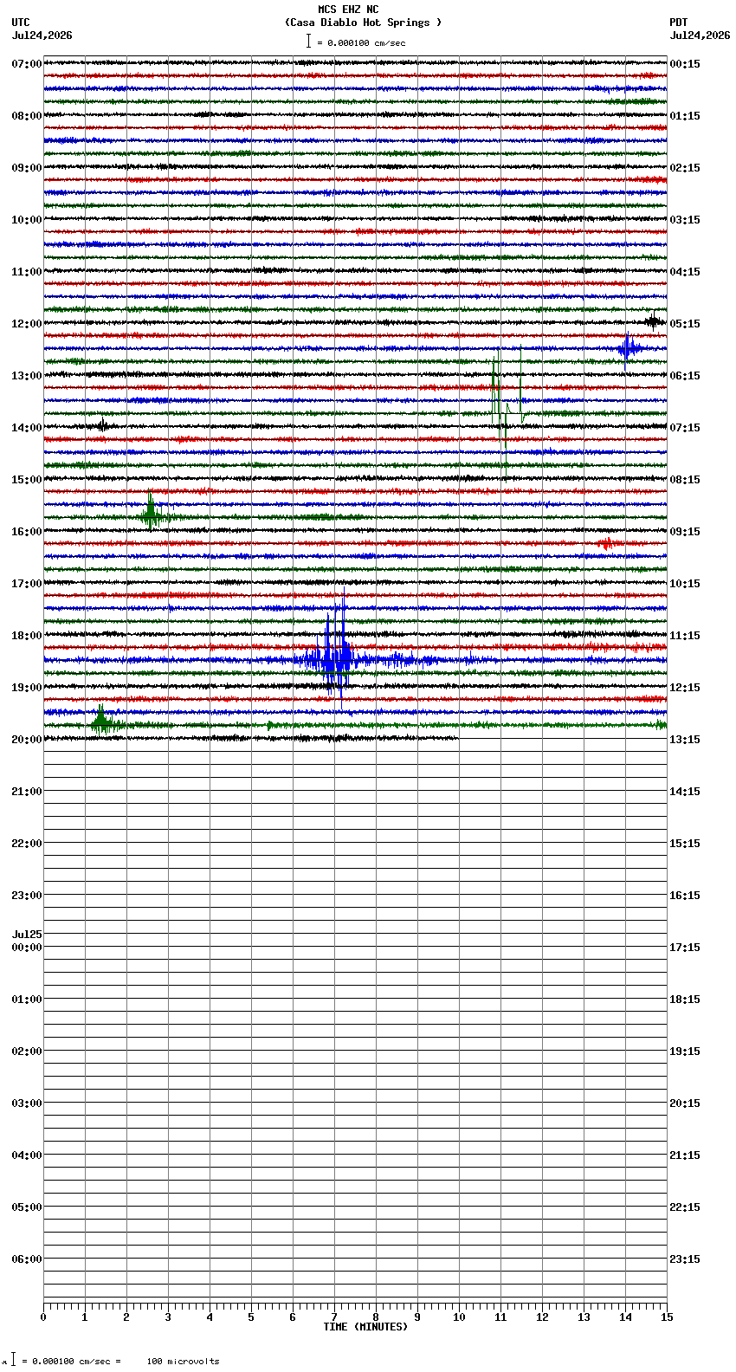This screenshot has height=1372, width=736.
Task: Click the 20:00 UTC hour label
Action: [x=27, y=740]
